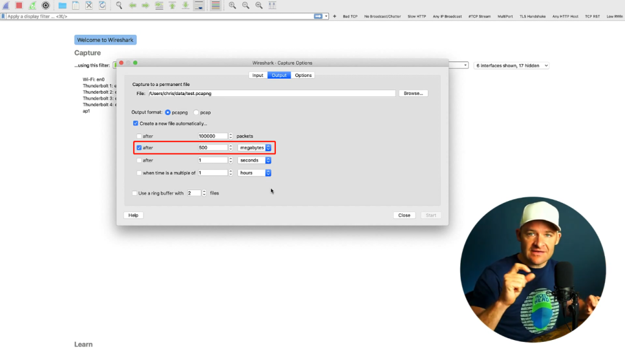Screen dimensions: 625x351
Task: Click the Browse... button
Action: pos(413,93)
